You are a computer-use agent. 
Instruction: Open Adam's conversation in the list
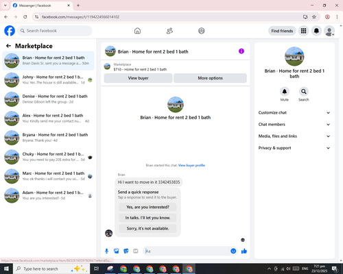[48, 195]
